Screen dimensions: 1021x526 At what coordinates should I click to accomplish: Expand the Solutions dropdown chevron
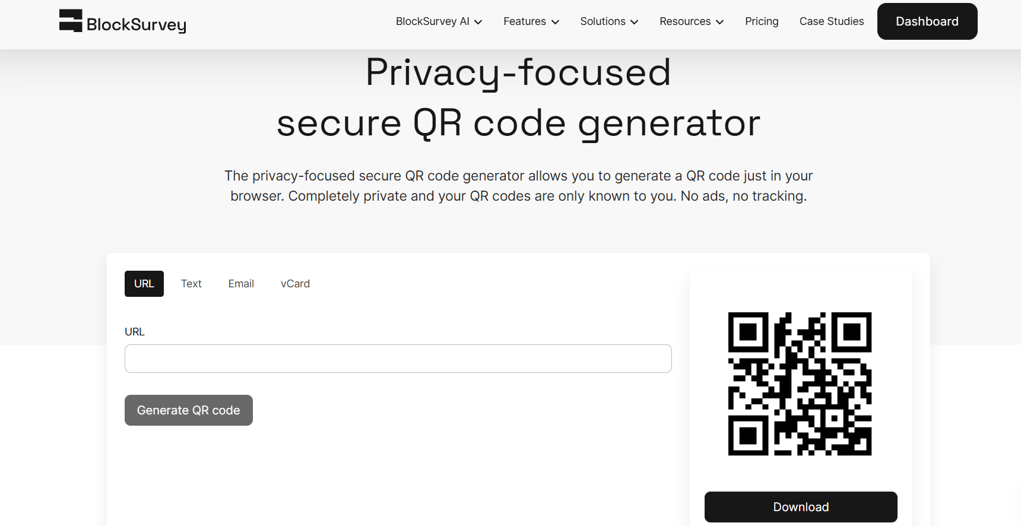coord(635,22)
